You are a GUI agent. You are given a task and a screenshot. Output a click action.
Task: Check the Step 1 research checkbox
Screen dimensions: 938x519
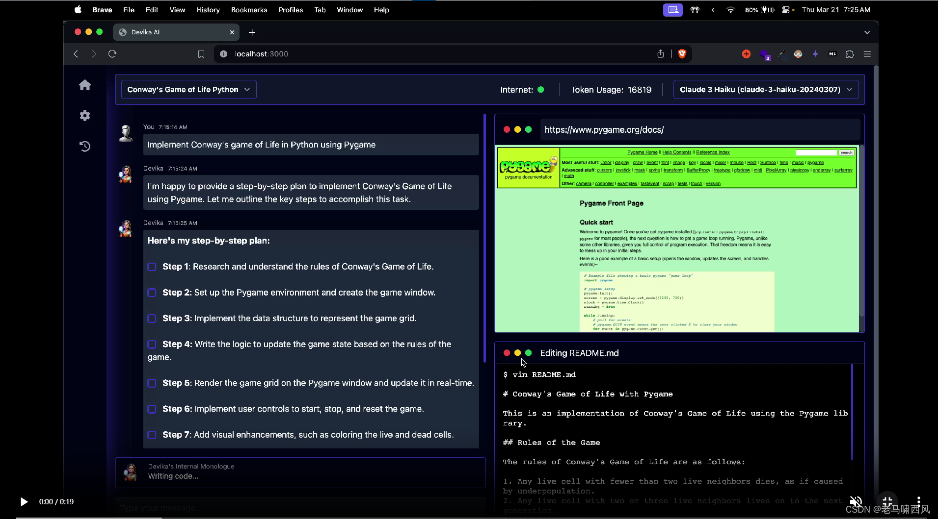coord(152,267)
